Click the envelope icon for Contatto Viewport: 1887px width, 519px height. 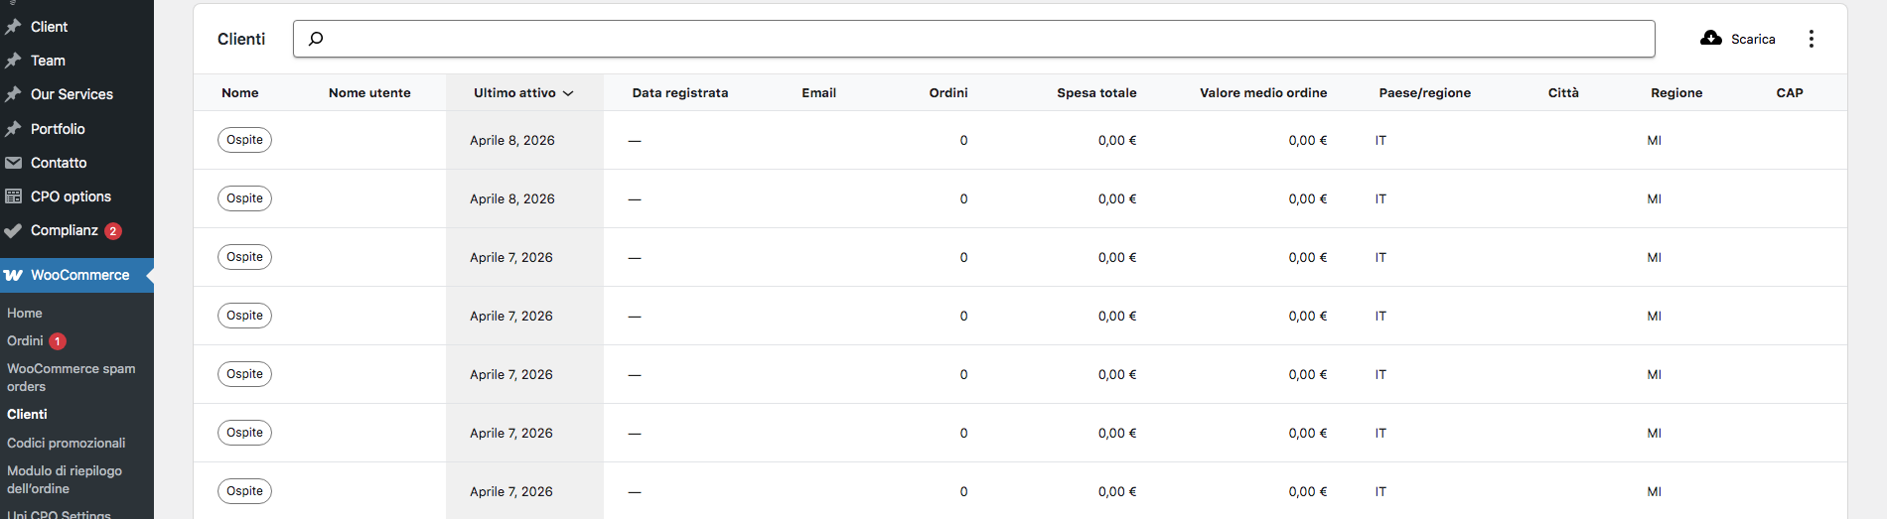[x=13, y=163]
